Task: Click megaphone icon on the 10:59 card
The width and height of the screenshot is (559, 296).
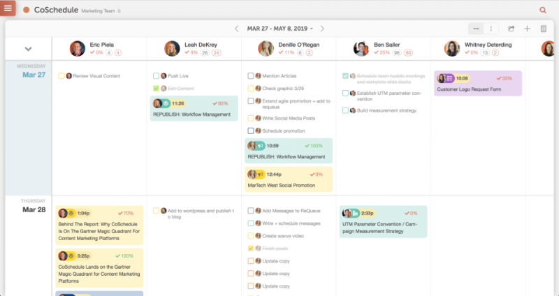Action: (261, 146)
